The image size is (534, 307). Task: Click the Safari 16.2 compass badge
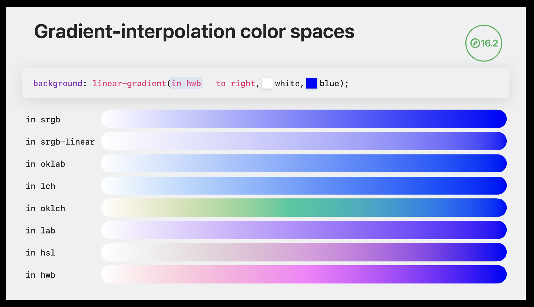click(484, 43)
